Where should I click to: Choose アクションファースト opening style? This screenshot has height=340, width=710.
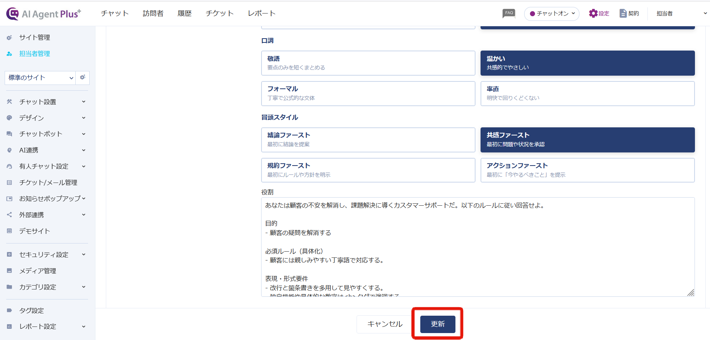pyautogui.click(x=587, y=170)
